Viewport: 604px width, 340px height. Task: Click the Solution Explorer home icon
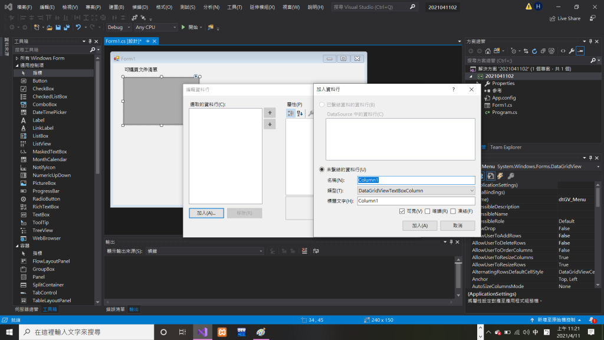click(x=488, y=51)
